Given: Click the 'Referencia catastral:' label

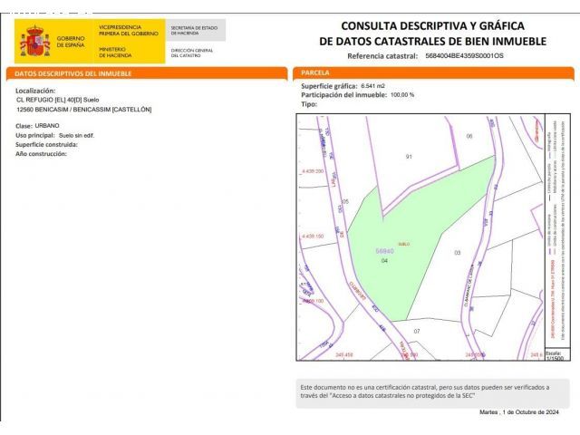Looking at the screenshot, I should coord(382,56).
